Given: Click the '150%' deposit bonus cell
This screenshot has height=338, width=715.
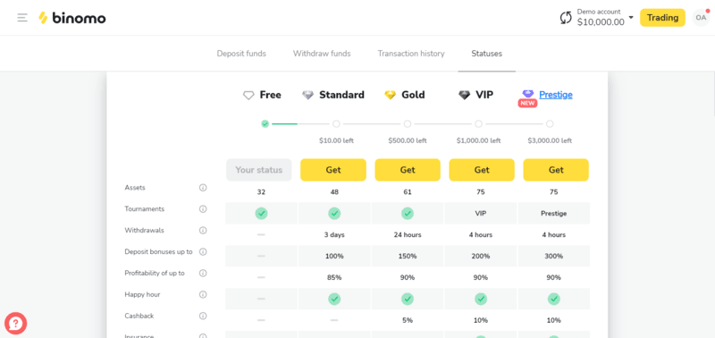Looking at the screenshot, I should (408, 257).
